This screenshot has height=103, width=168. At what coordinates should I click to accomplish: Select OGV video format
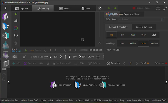point(122,35)
